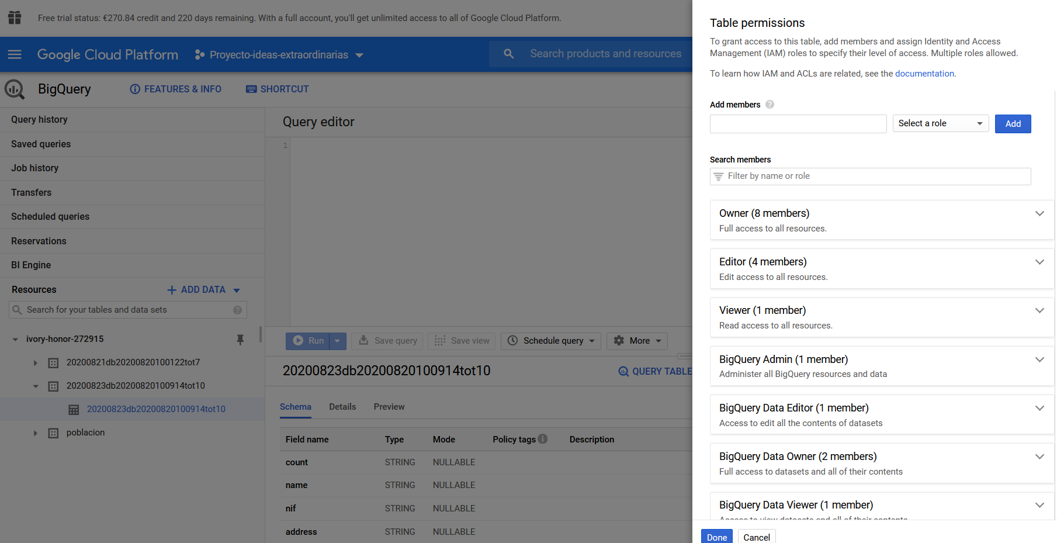Screen dimensions: 1057x543
Task: Open Job history
Action: tap(132, 168)
